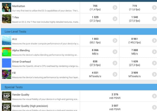Tap the ALU test thumbnail icon
The image size is (157, 111).
pyautogui.click(x=7, y=40)
